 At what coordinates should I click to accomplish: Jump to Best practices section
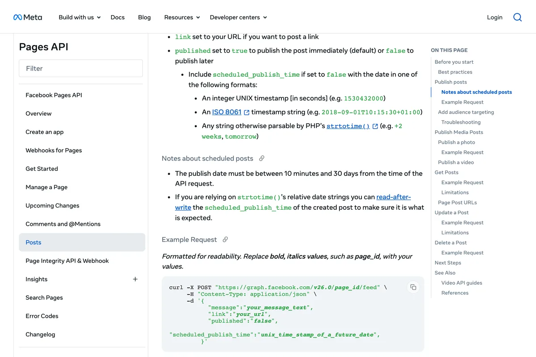(455, 72)
